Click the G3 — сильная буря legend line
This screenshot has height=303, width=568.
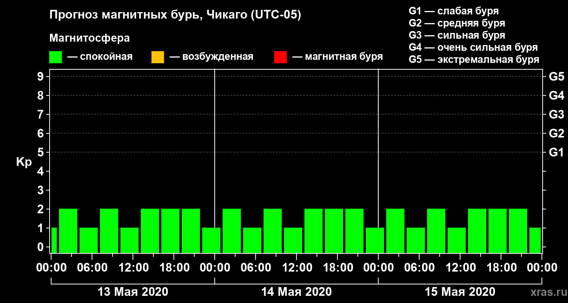click(457, 35)
